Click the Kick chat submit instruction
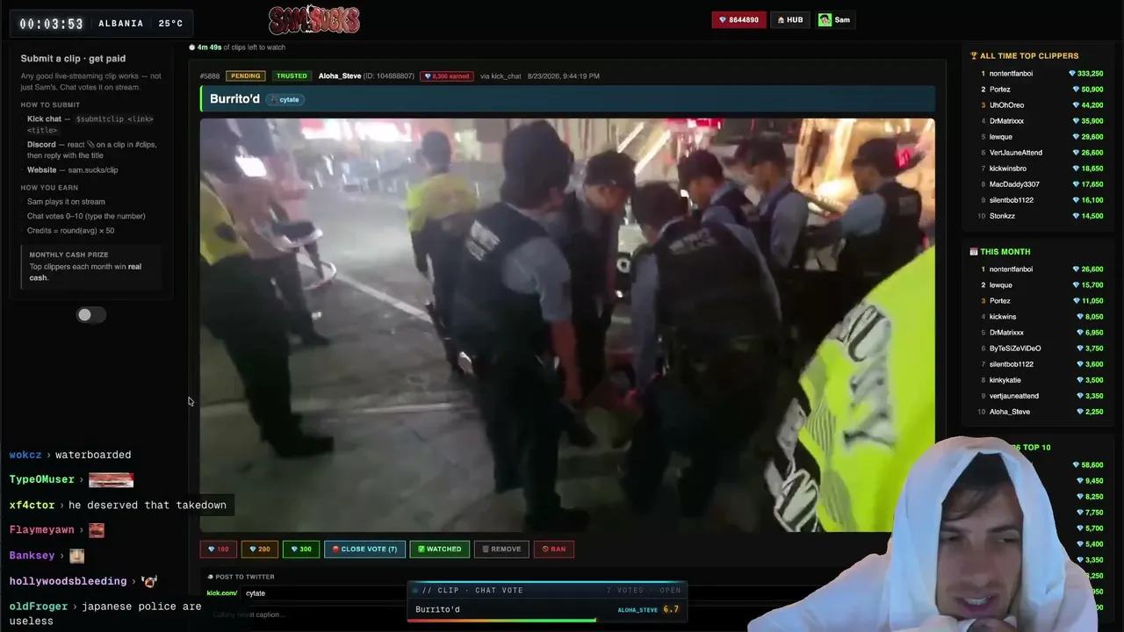The image size is (1124, 632). (x=90, y=125)
